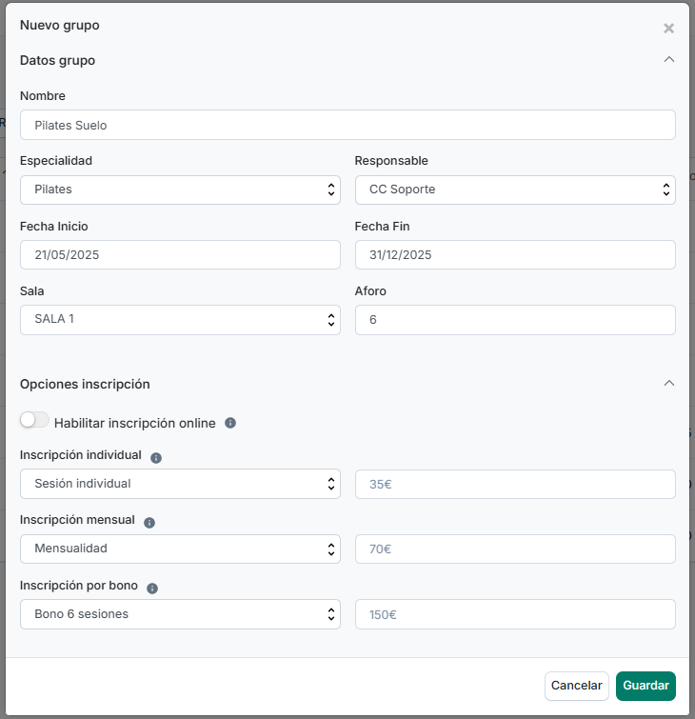The image size is (695, 719).
Task: Open the Sala dropdown
Action: tap(180, 320)
